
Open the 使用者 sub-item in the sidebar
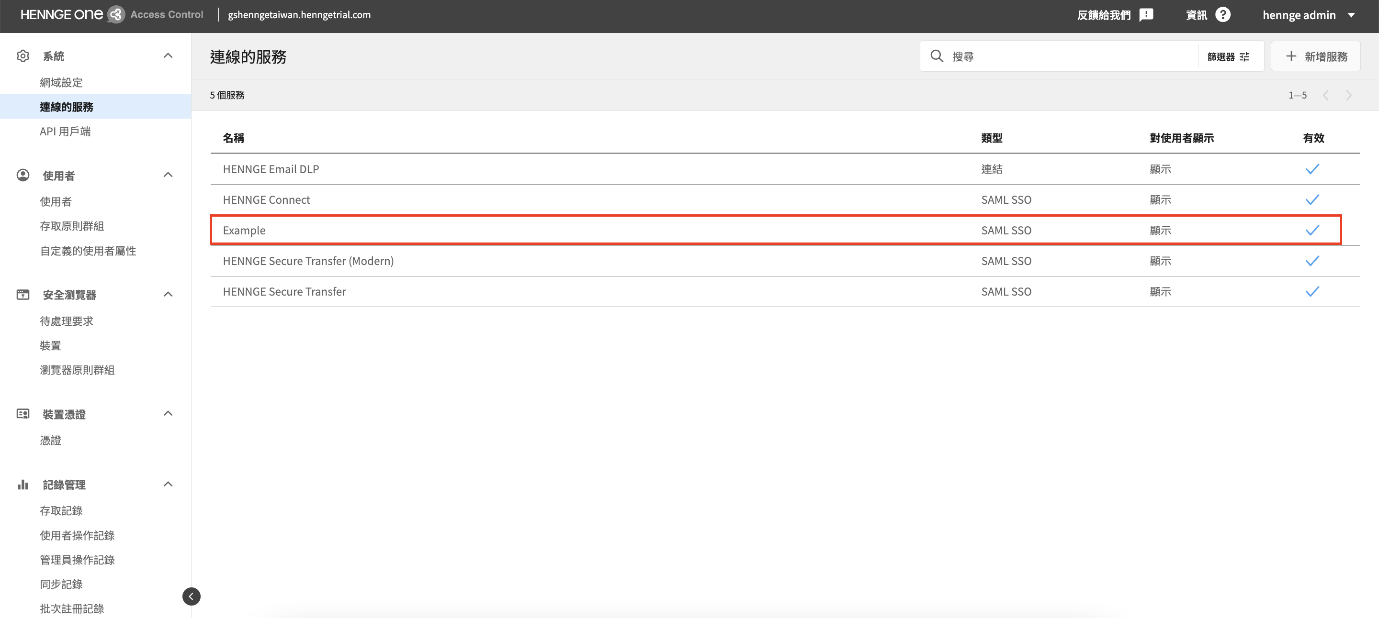56,201
